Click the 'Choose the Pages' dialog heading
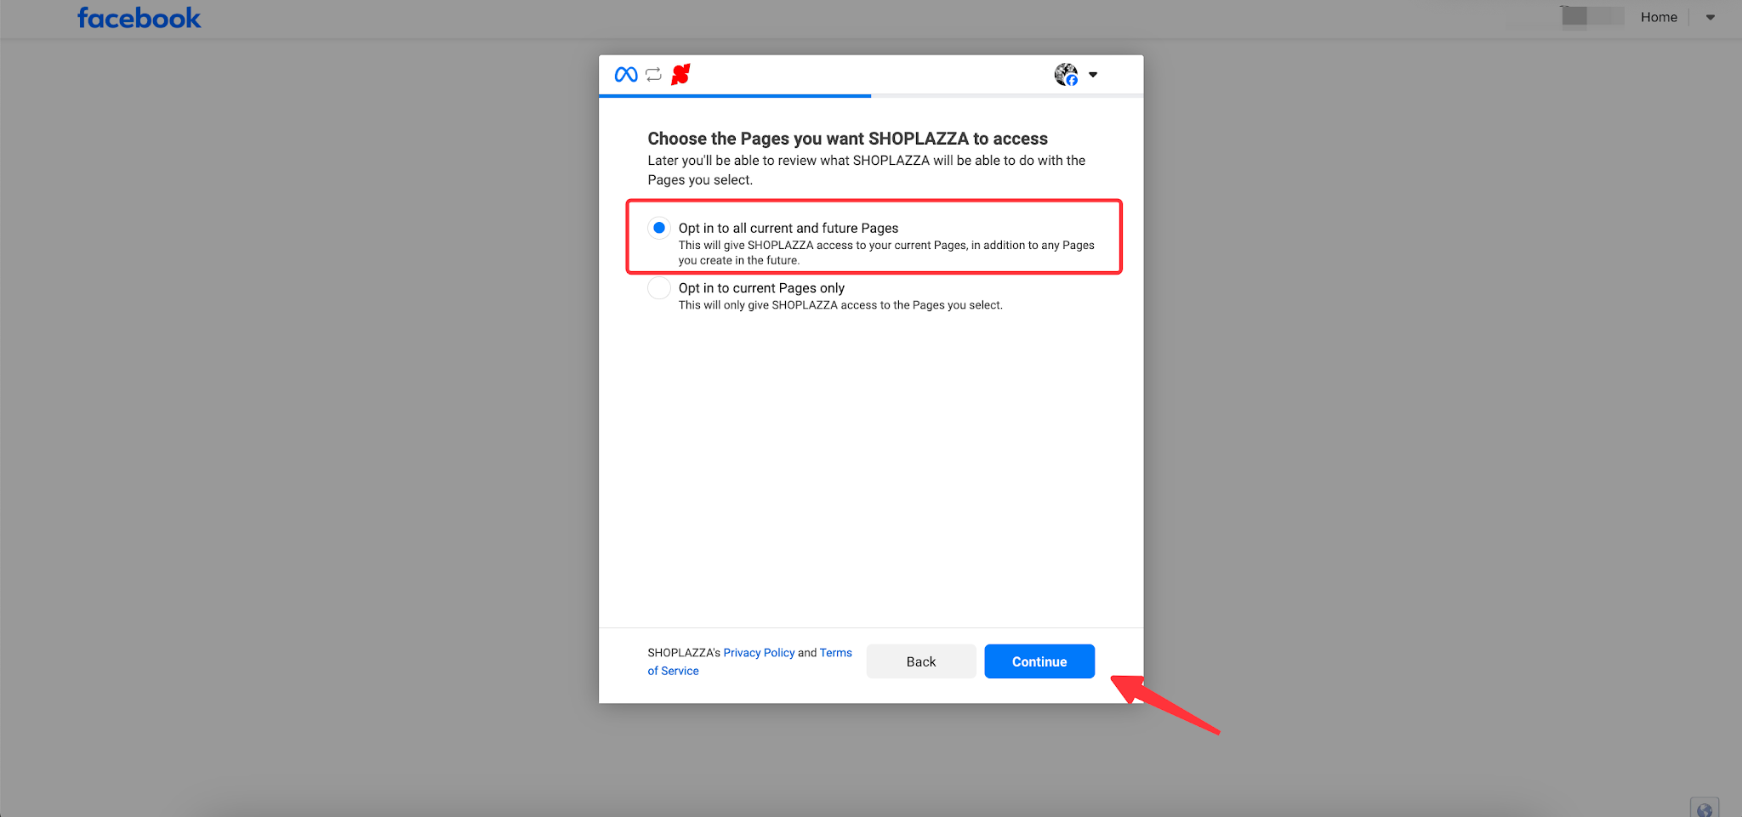Screen dimensions: 1742x817 click(x=847, y=139)
